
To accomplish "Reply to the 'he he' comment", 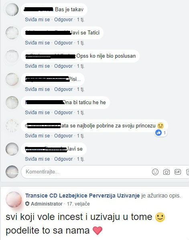I will 63,113.
